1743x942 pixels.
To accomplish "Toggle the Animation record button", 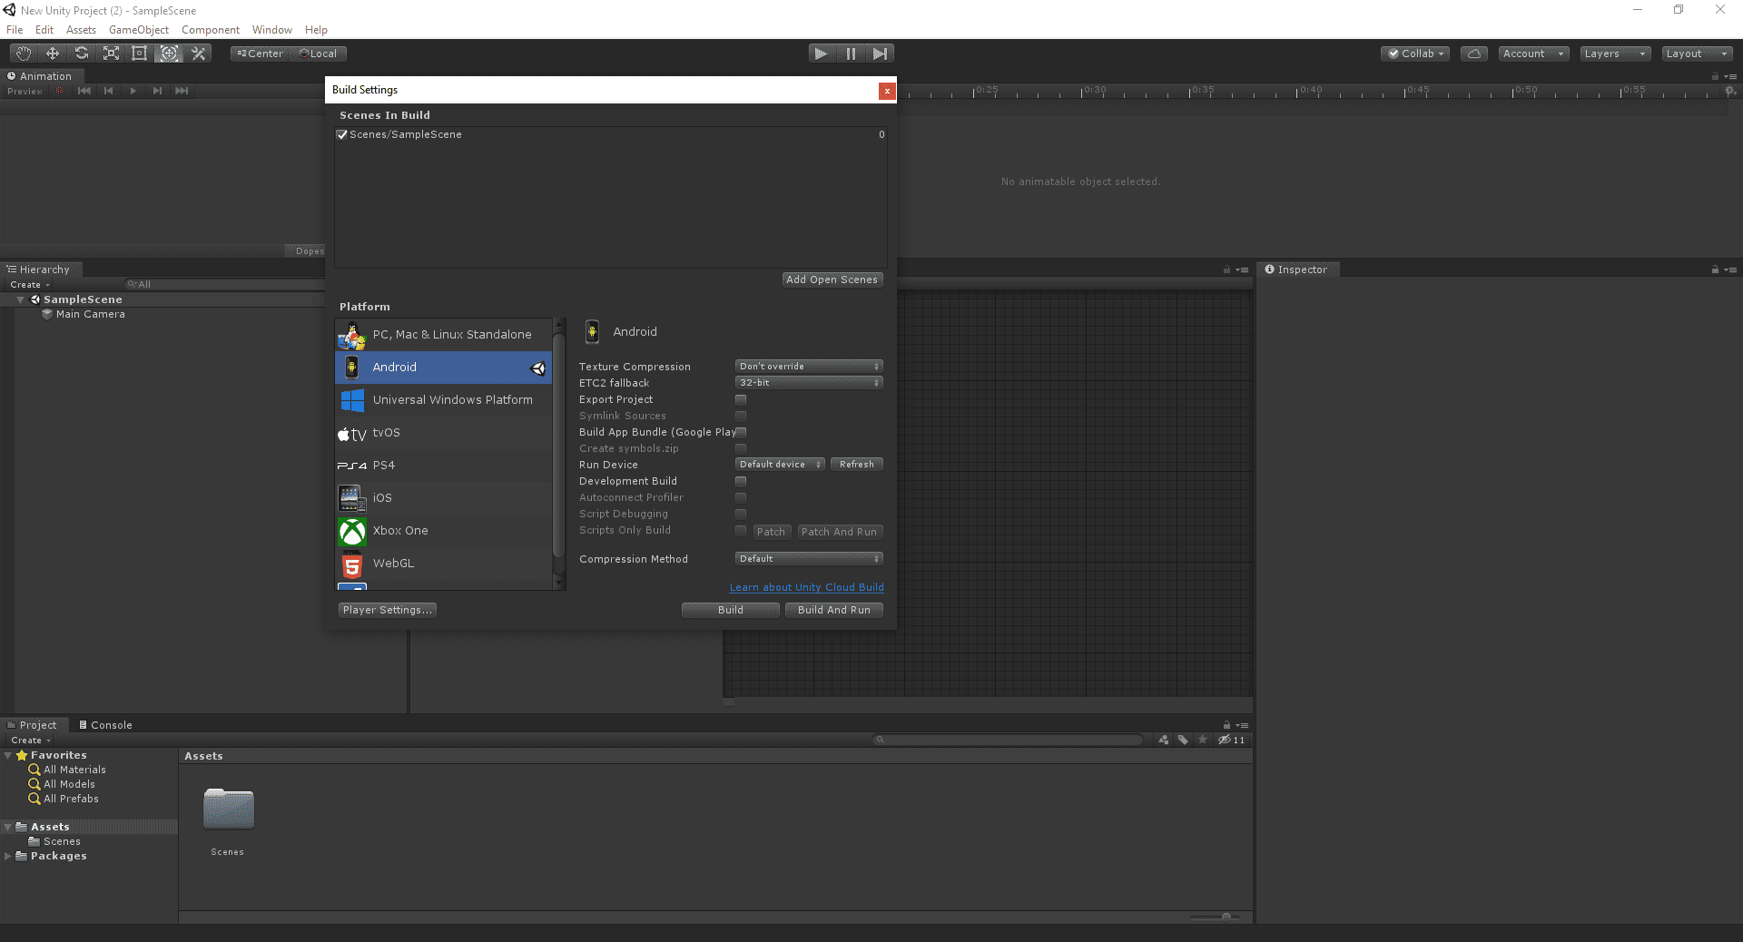I will [60, 91].
